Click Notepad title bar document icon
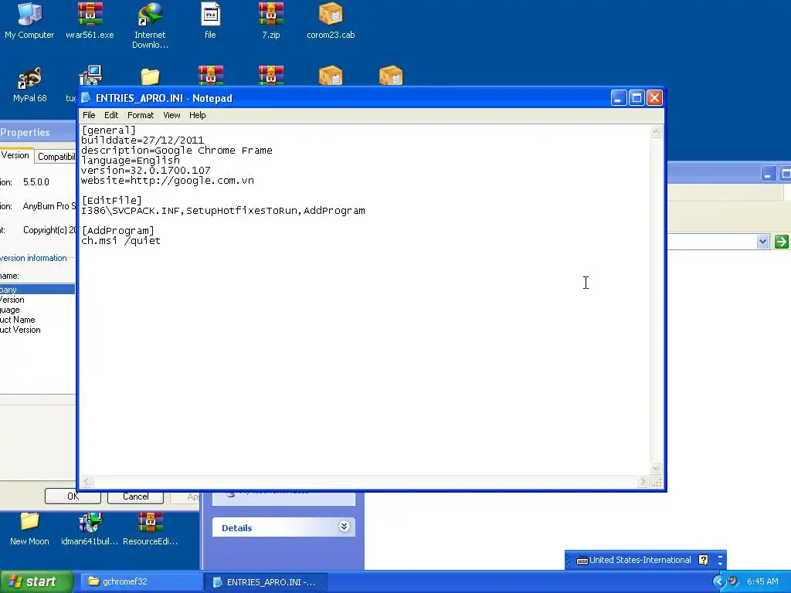This screenshot has width=791, height=593. (x=87, y=98)
